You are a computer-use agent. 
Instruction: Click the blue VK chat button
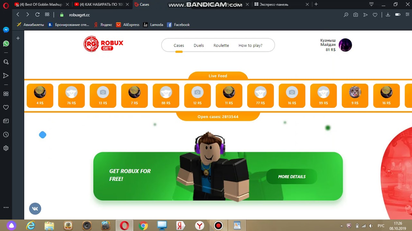click(x=35, y=209)
